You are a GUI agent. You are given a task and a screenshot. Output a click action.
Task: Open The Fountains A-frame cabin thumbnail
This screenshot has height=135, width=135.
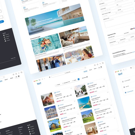click(48, 99)
